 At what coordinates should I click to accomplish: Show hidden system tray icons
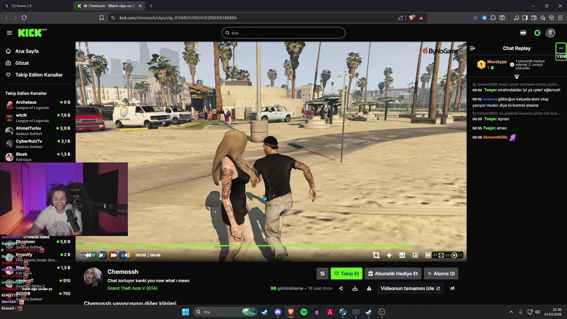511,312
